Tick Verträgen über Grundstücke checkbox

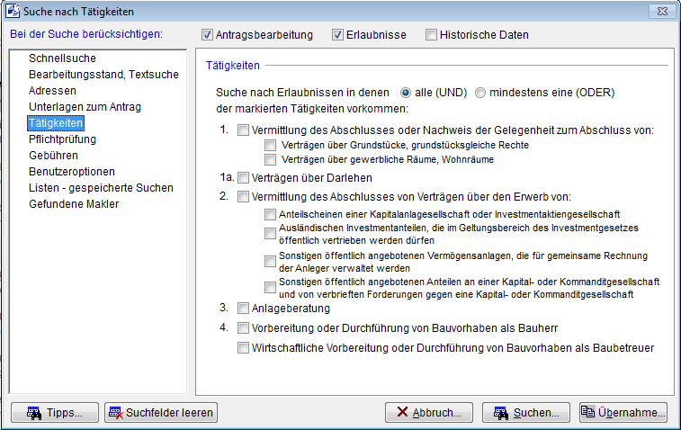point(271,145)
